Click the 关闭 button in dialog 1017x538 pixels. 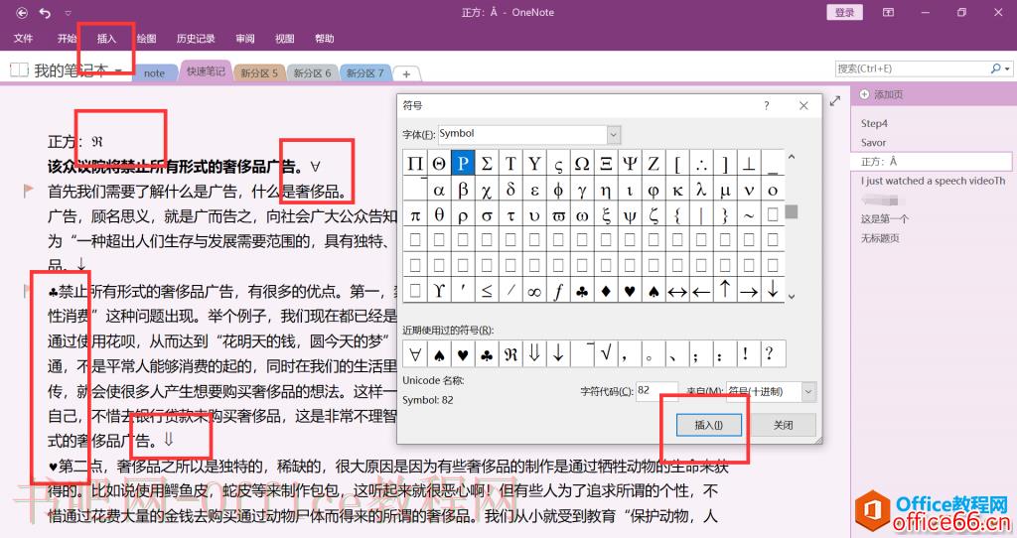click(783, 425)
